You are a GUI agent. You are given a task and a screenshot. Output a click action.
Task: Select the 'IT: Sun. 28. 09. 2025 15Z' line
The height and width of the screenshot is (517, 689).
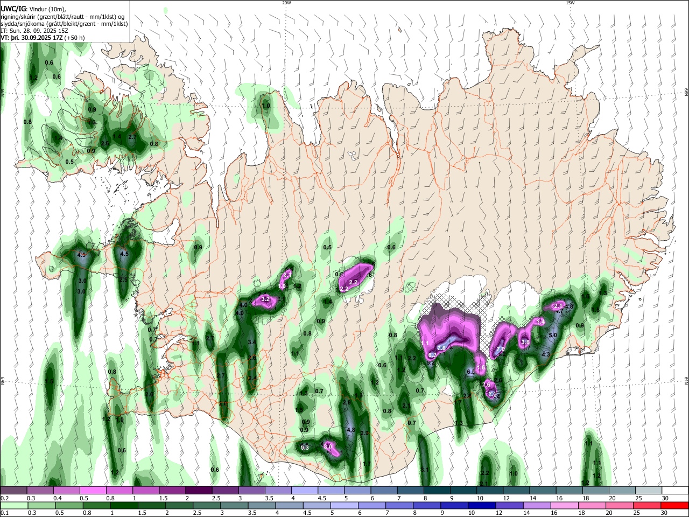pyautogui.click(x=34, y=31)
